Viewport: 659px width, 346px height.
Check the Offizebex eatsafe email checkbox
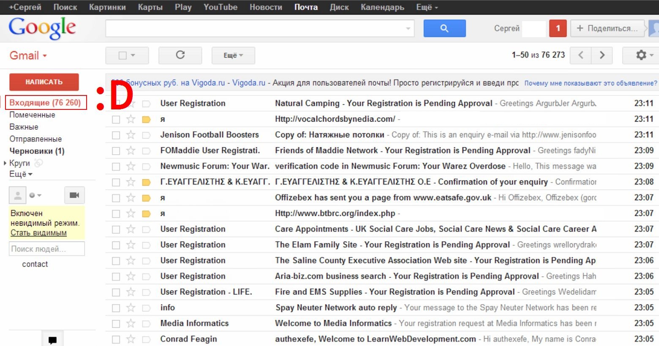[116, 198]
